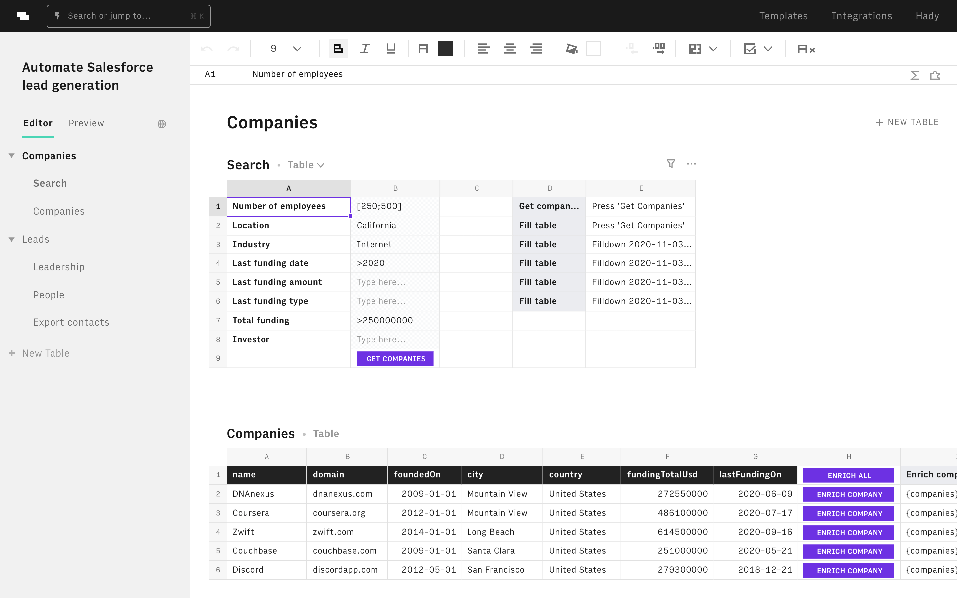The height and width of the screenshot is (598, 957).
Task: Click ENRICH COMPANY for Discord
Action: click(x=849, y=571)
